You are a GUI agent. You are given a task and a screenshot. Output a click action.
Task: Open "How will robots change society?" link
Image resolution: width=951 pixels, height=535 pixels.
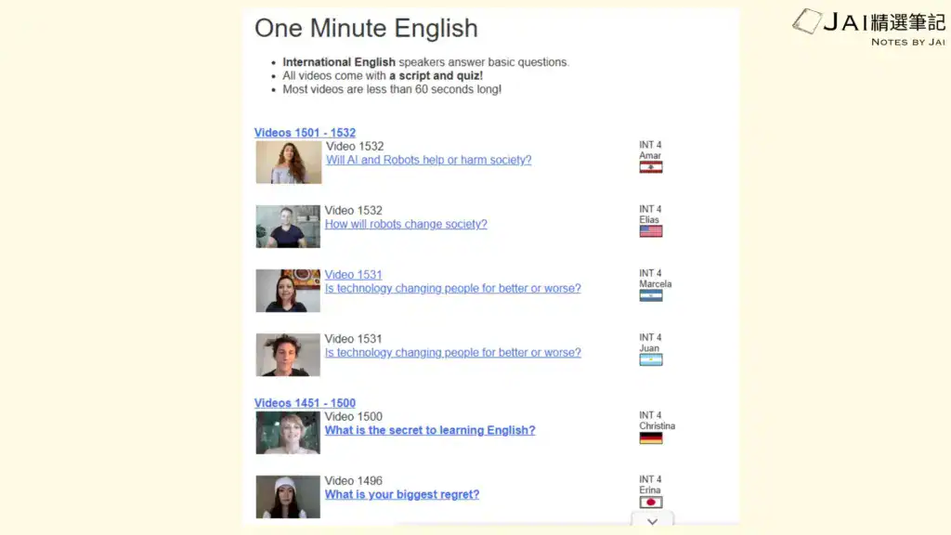406,224
